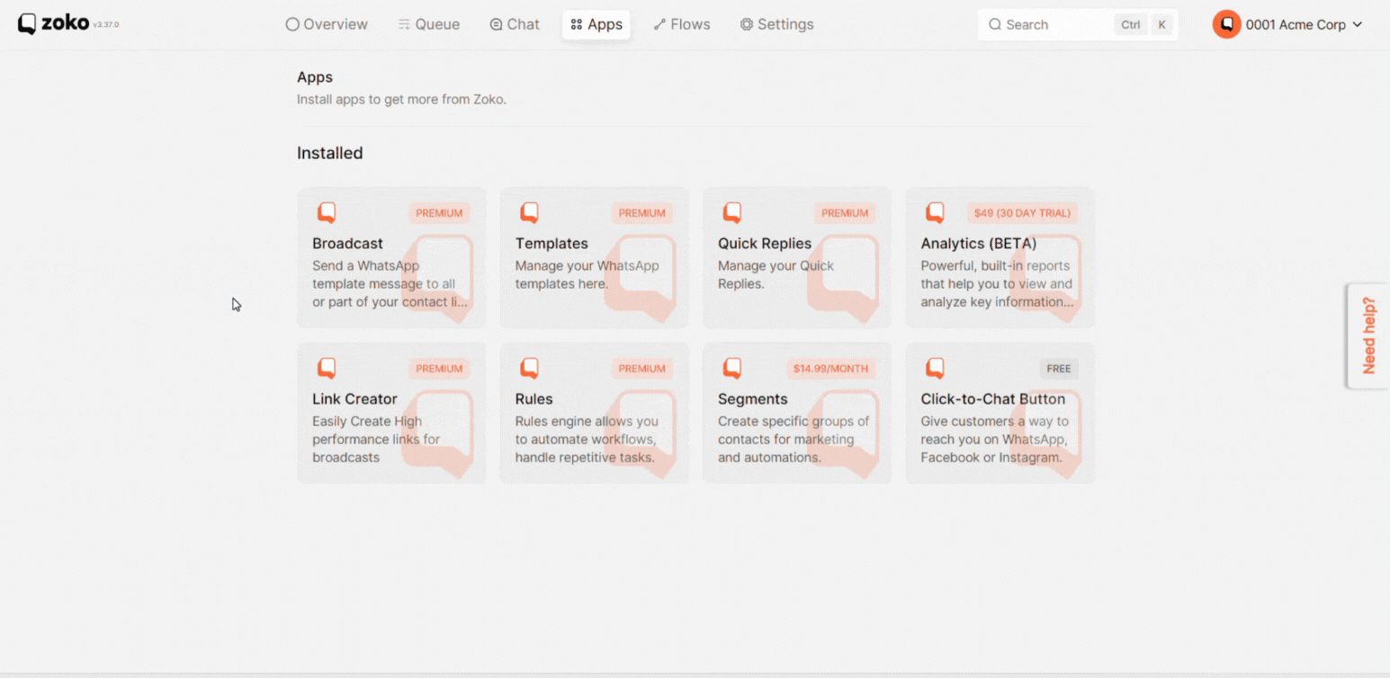The height and width of the screenshot is (678, 1390).
Task: Click the Segments card's Zoko icon
Action: [x=732, y=369]
